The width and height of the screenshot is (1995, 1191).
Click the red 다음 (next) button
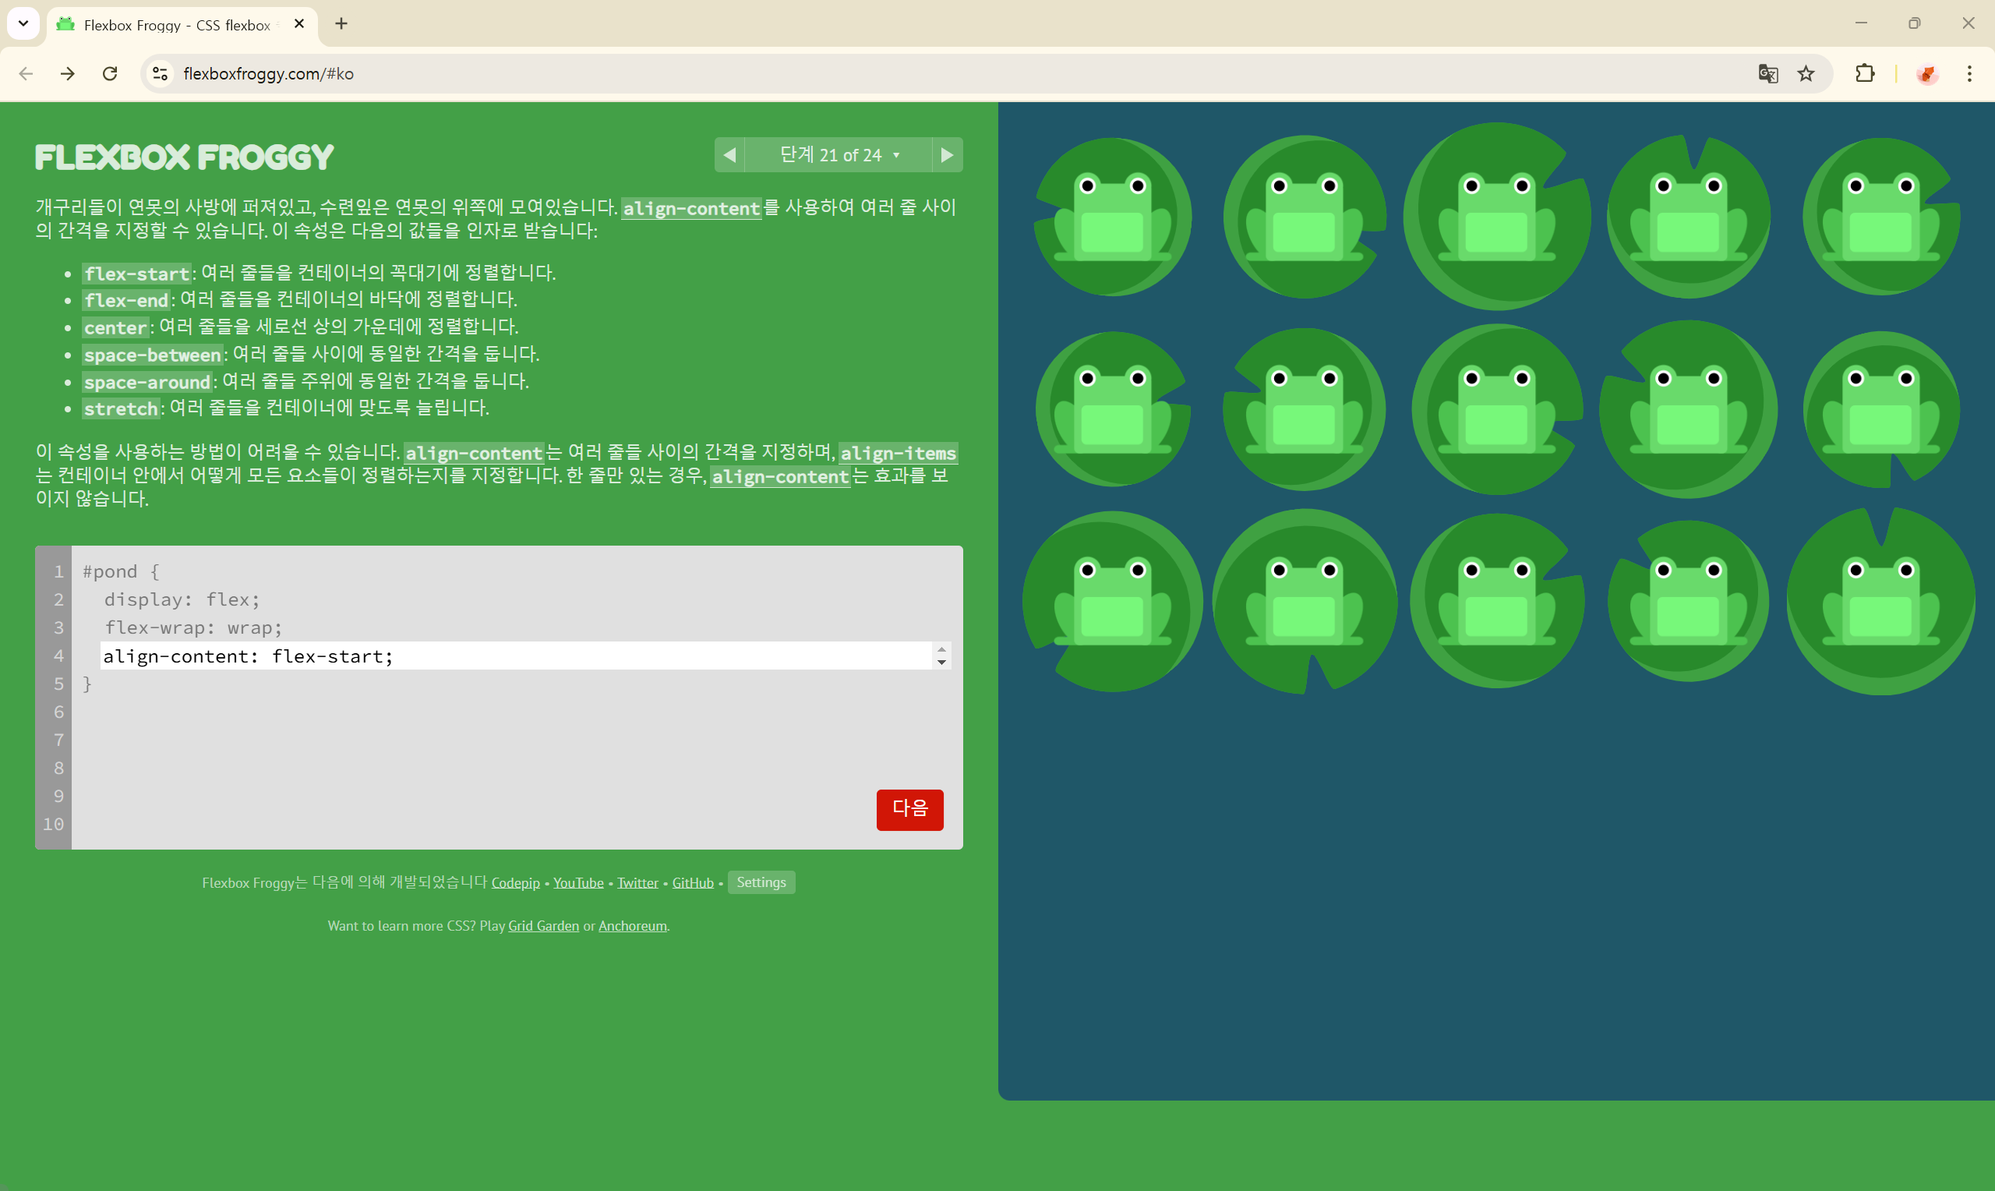909,809
